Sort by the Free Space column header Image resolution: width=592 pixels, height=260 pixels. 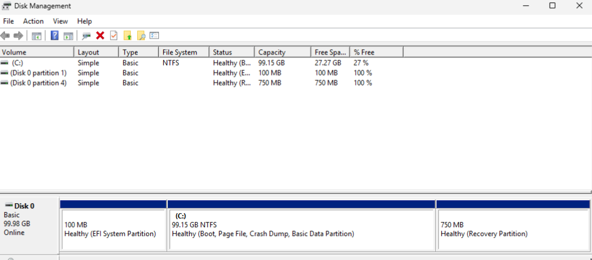point(330,52)
